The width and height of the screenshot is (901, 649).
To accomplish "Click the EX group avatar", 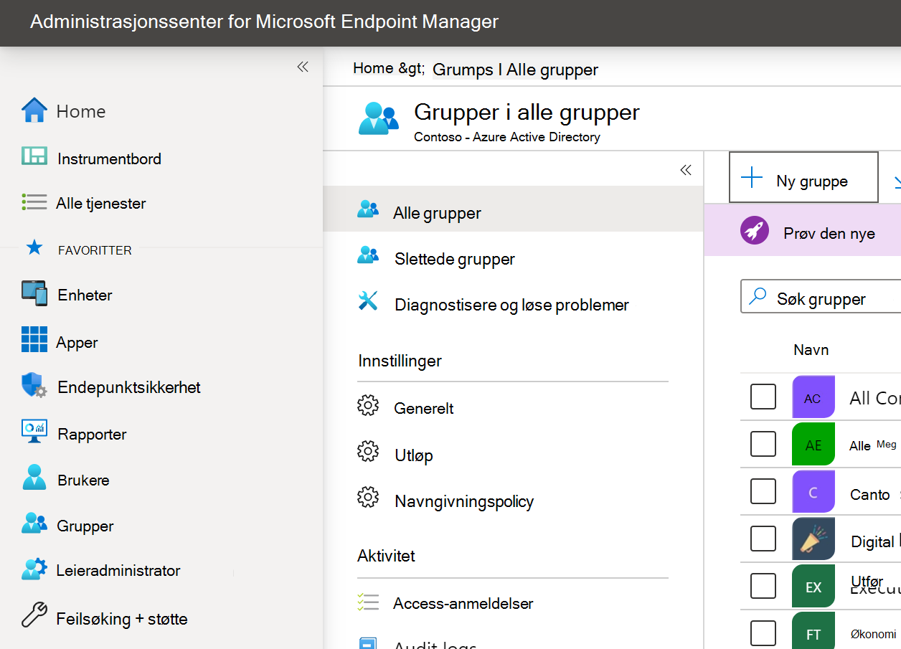I will tap(813, 586).
